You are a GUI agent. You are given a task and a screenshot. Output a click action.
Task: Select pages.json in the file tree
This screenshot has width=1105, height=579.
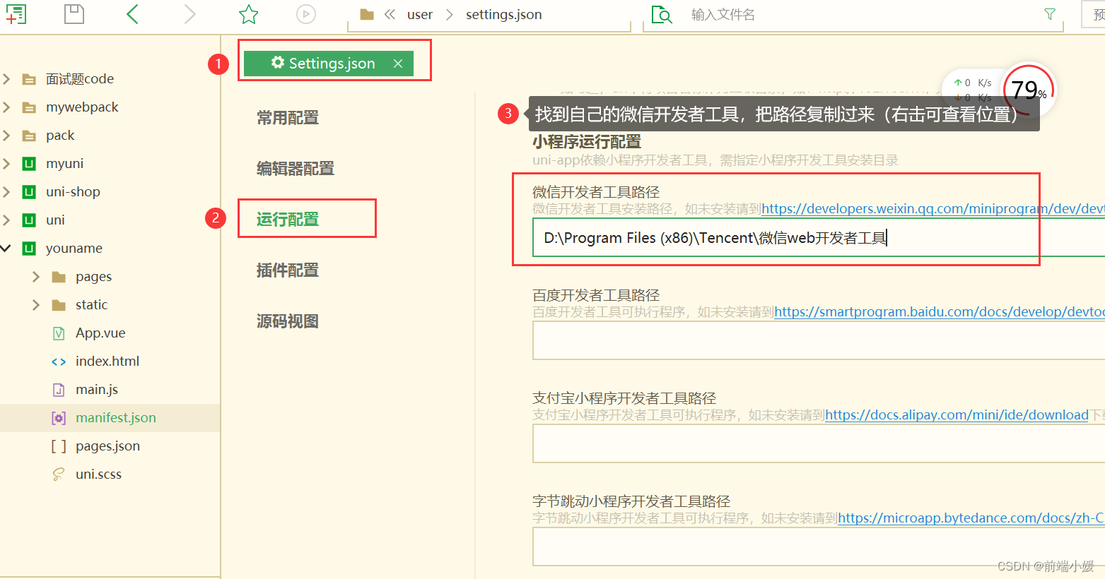(x=110, y=446)
